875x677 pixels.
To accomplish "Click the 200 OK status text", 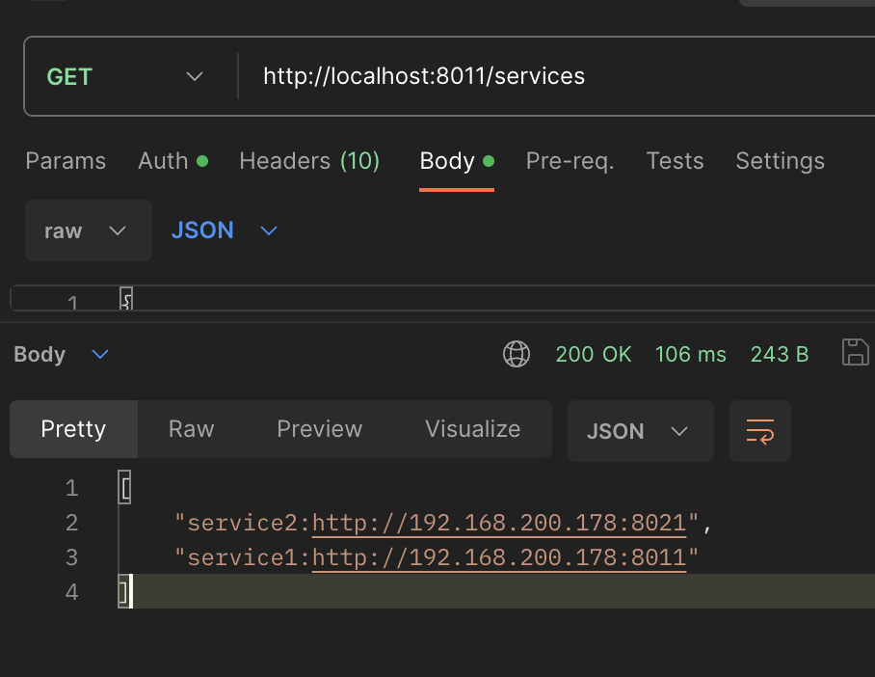I will coord(594,354).
